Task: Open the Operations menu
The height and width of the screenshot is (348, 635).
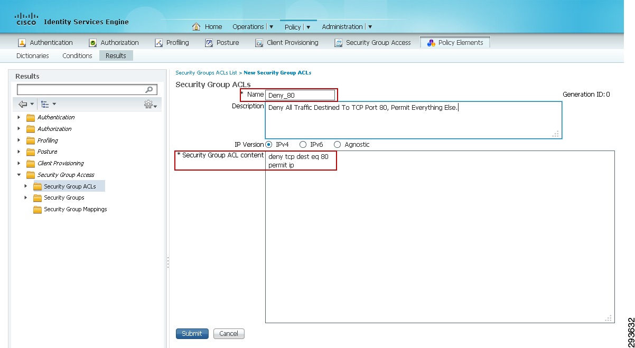Action: click(248, 27)
